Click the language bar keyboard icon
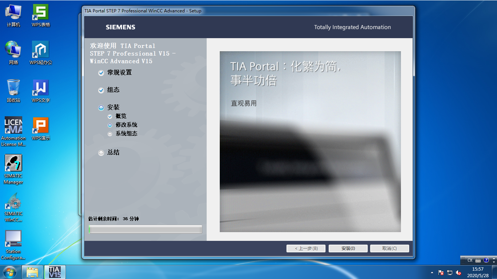 pyautogui.click(x=478, y=260)
